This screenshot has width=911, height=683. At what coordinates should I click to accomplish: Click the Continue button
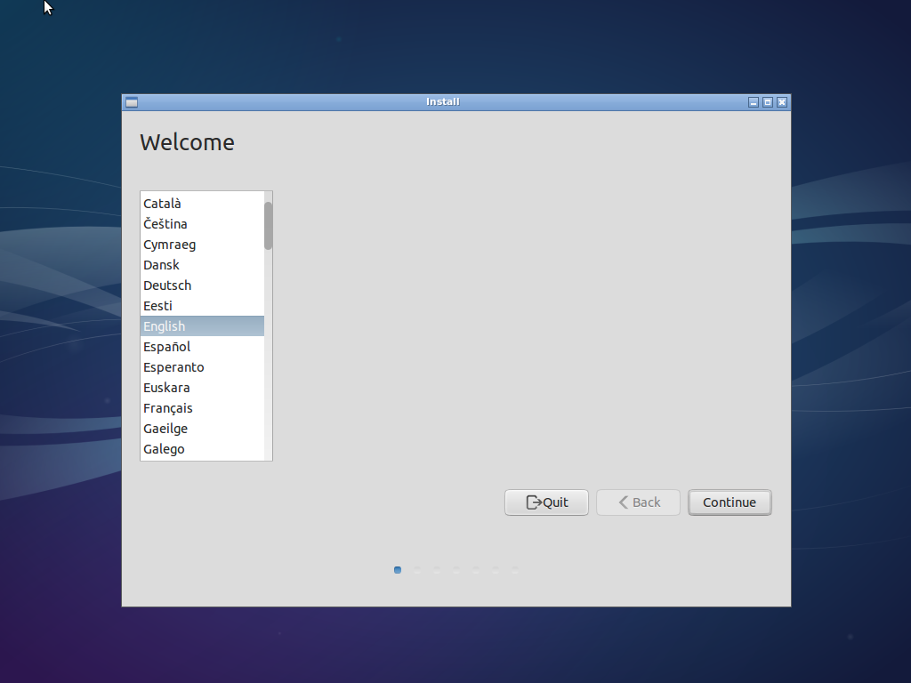click(x=730, y=502)
